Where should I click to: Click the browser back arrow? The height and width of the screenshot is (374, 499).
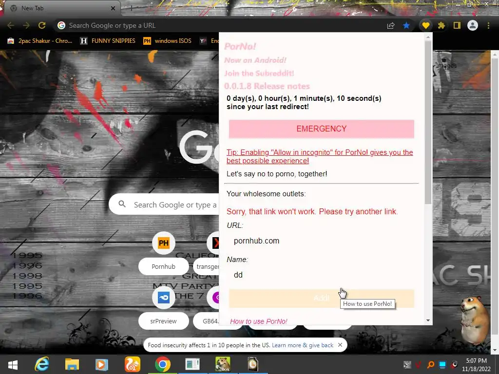click(x=11, y=25)
